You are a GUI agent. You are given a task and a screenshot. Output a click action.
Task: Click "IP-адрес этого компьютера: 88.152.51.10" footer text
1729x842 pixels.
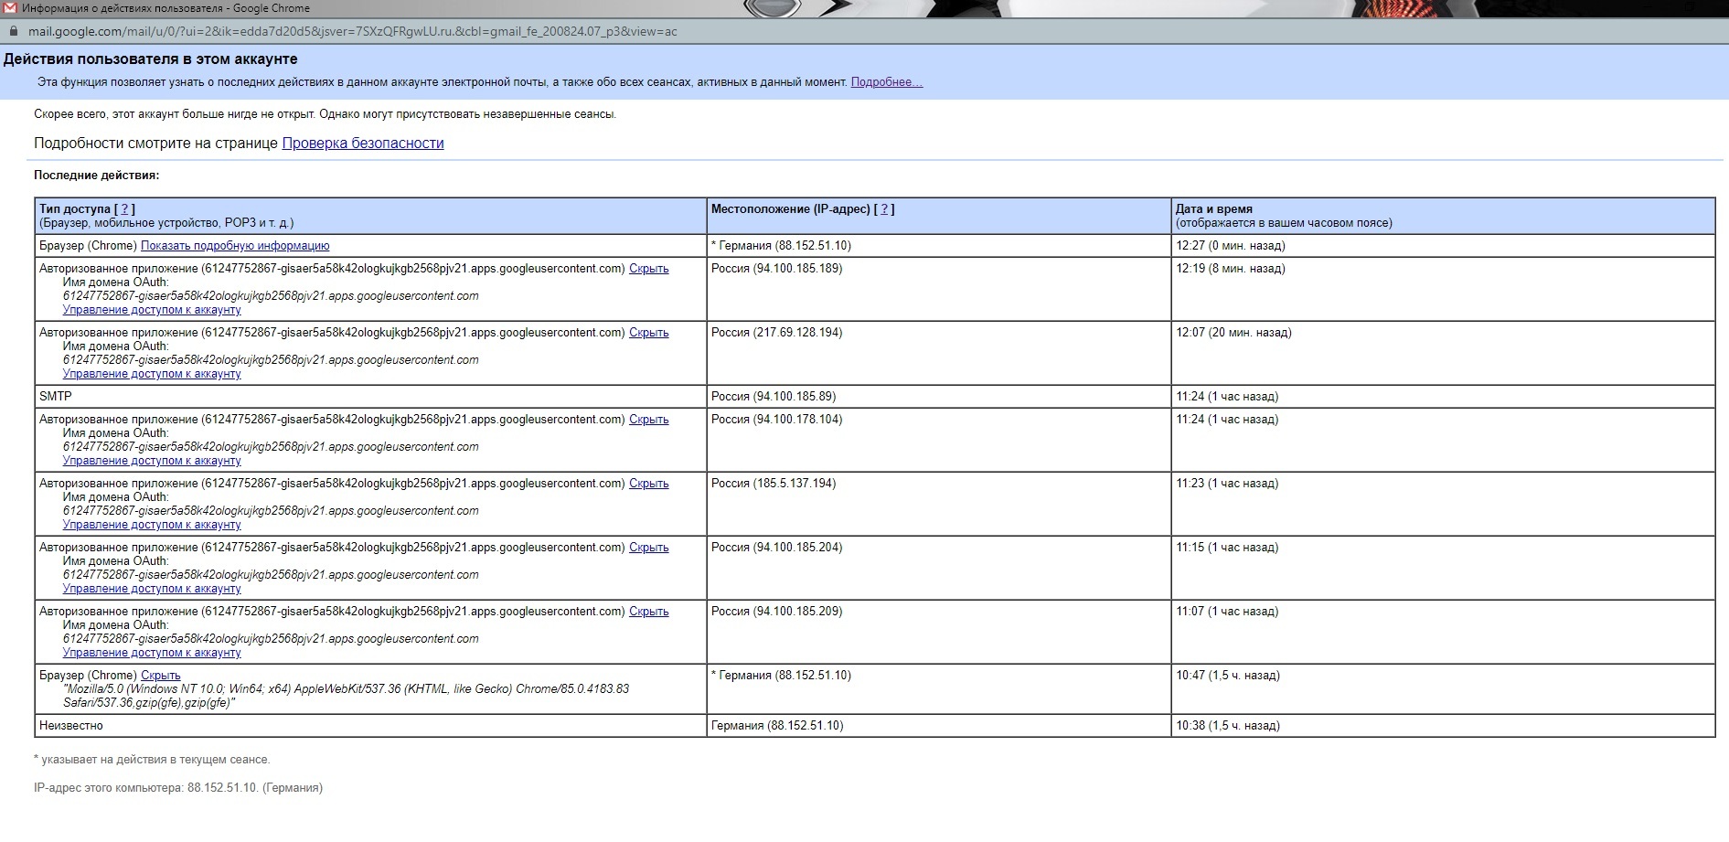178,788
